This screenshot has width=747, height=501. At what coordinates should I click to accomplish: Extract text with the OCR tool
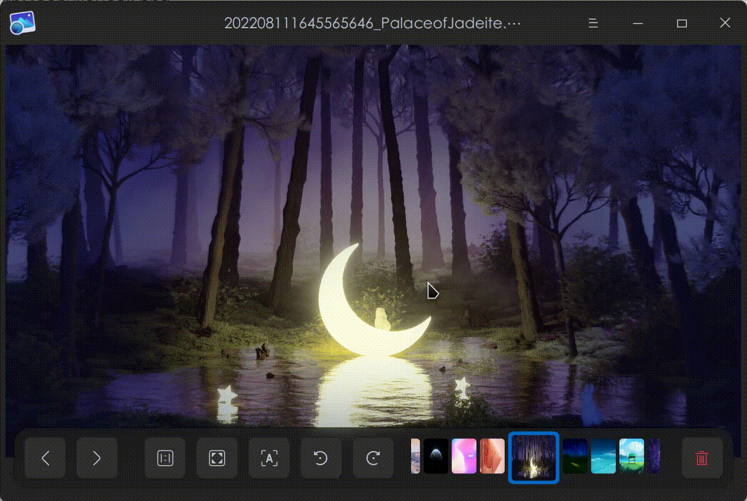(x=269, y=459)
